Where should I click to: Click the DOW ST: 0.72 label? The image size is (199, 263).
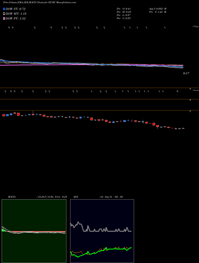click(16, 9)
